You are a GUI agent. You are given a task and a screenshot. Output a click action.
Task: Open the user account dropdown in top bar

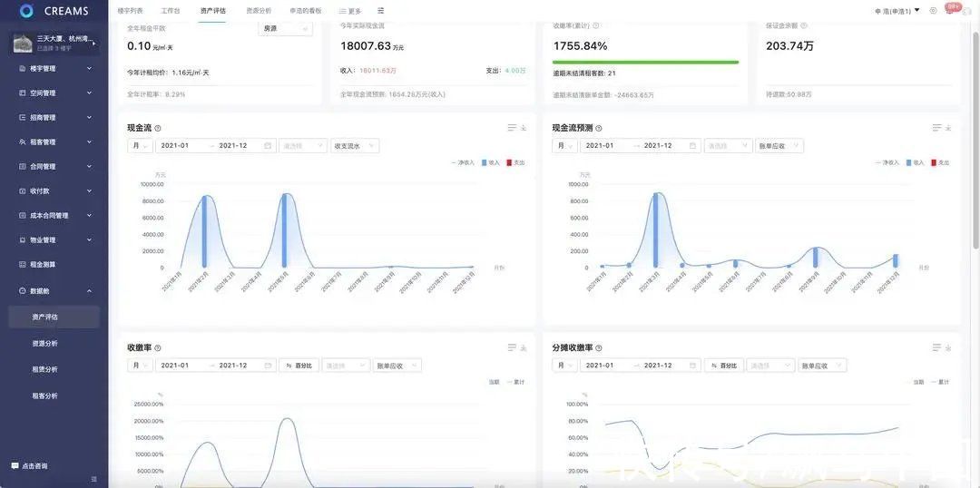(x=897, y=11)
